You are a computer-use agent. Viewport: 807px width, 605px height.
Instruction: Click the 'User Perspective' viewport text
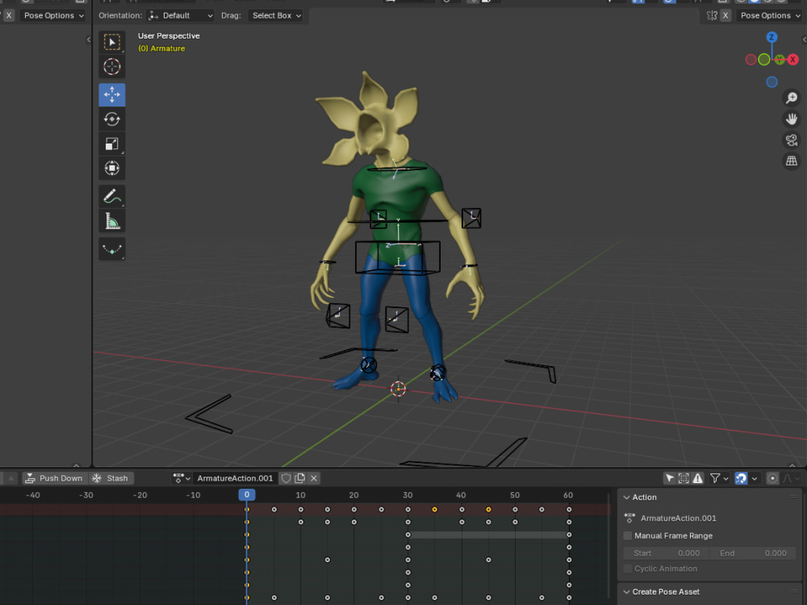pos(169,36)
